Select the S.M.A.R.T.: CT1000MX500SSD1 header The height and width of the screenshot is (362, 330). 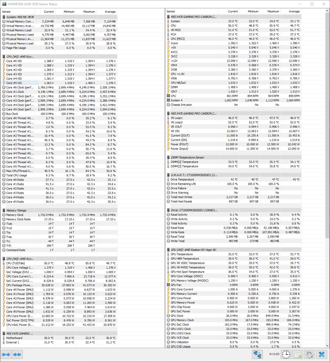pyautogui.click(x=234, y=175)
